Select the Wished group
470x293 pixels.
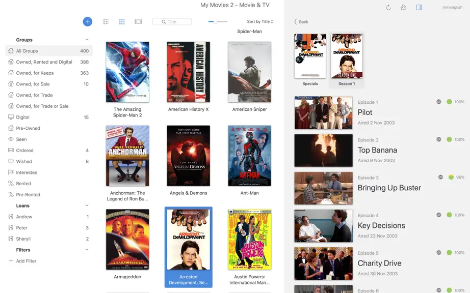pos(49,161)
